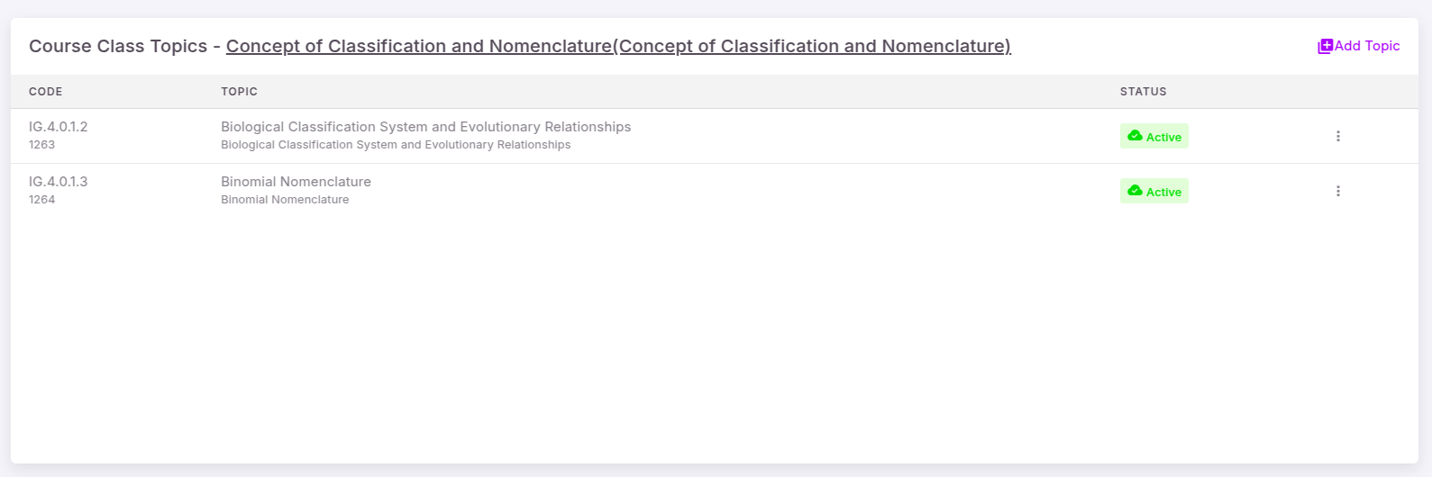
Task: Click code IG.4.0.1.2
Action: point(59,127)
